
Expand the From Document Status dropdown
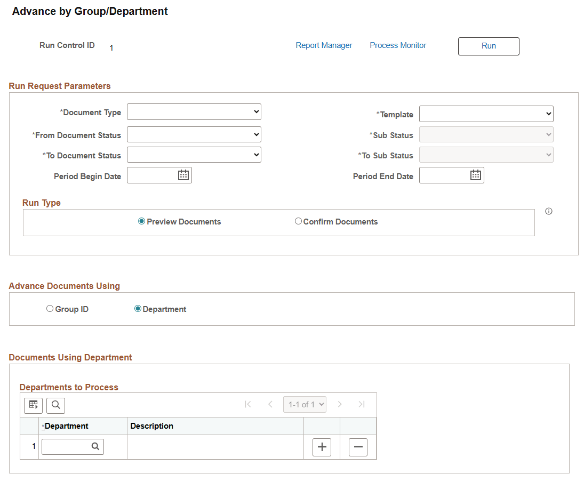(194, 134)
